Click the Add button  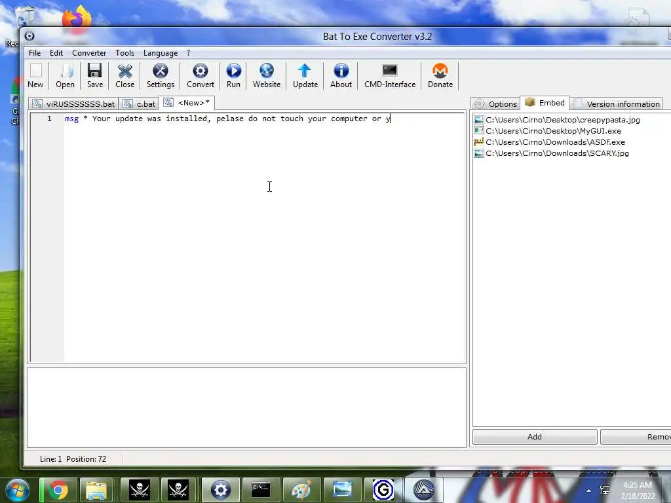pos(535,437)
